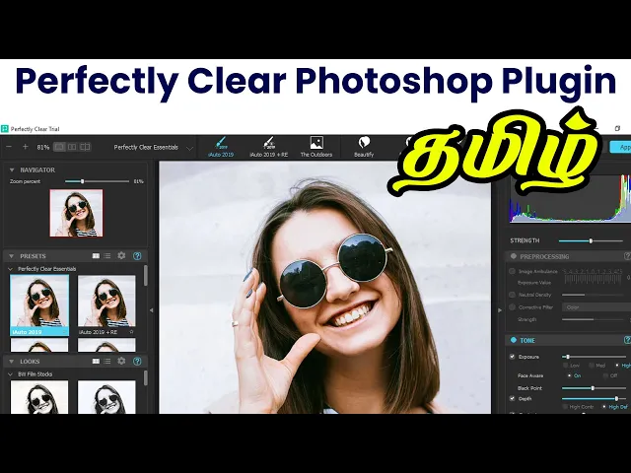This screenshot has width=631, height=473.
Task: Collapse the right panel arrow
Action: click(500, 310)
